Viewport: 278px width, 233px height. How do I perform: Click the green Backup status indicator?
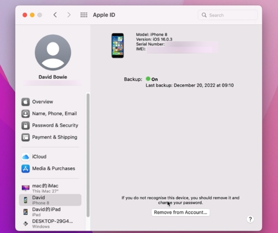148,79
